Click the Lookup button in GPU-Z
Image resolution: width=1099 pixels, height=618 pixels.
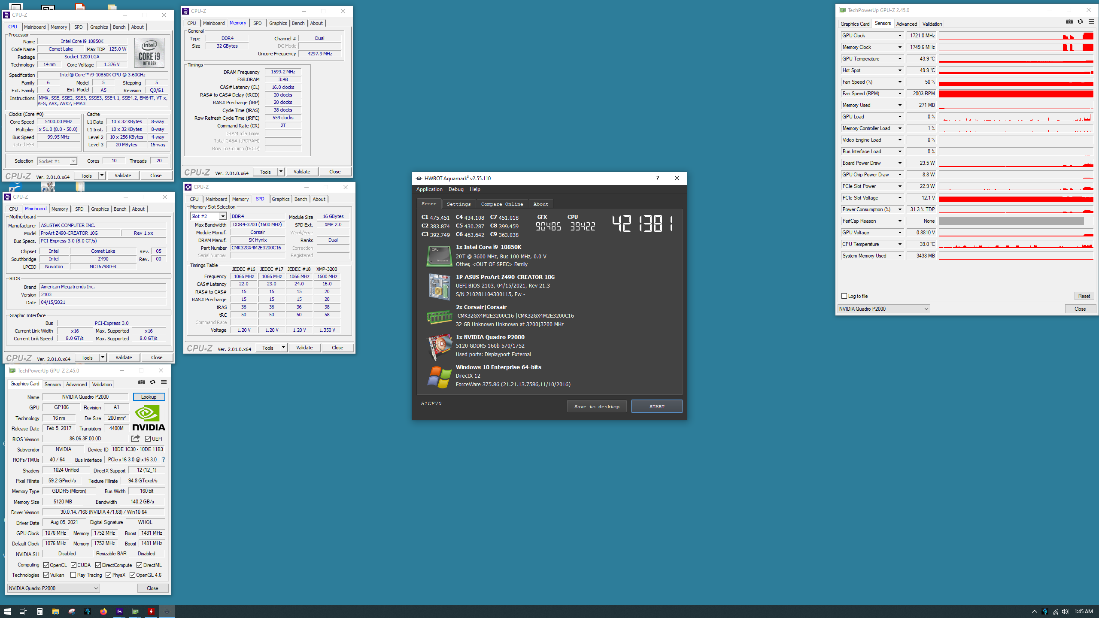(149, 397)
